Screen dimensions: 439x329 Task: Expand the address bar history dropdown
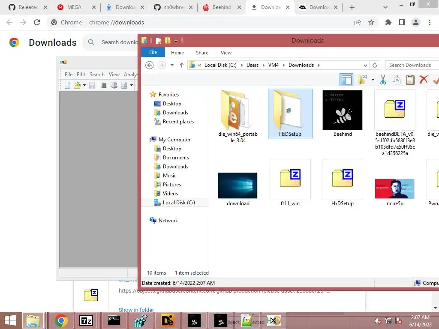pyautogui.click(x=365, y=65)
